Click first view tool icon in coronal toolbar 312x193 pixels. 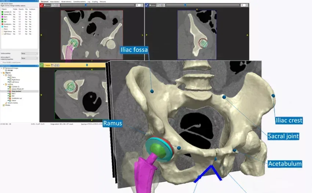coord(52,6)
